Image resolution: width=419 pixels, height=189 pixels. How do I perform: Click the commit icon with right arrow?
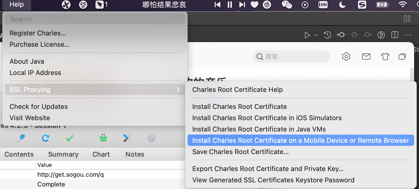[x=368, y=35]
